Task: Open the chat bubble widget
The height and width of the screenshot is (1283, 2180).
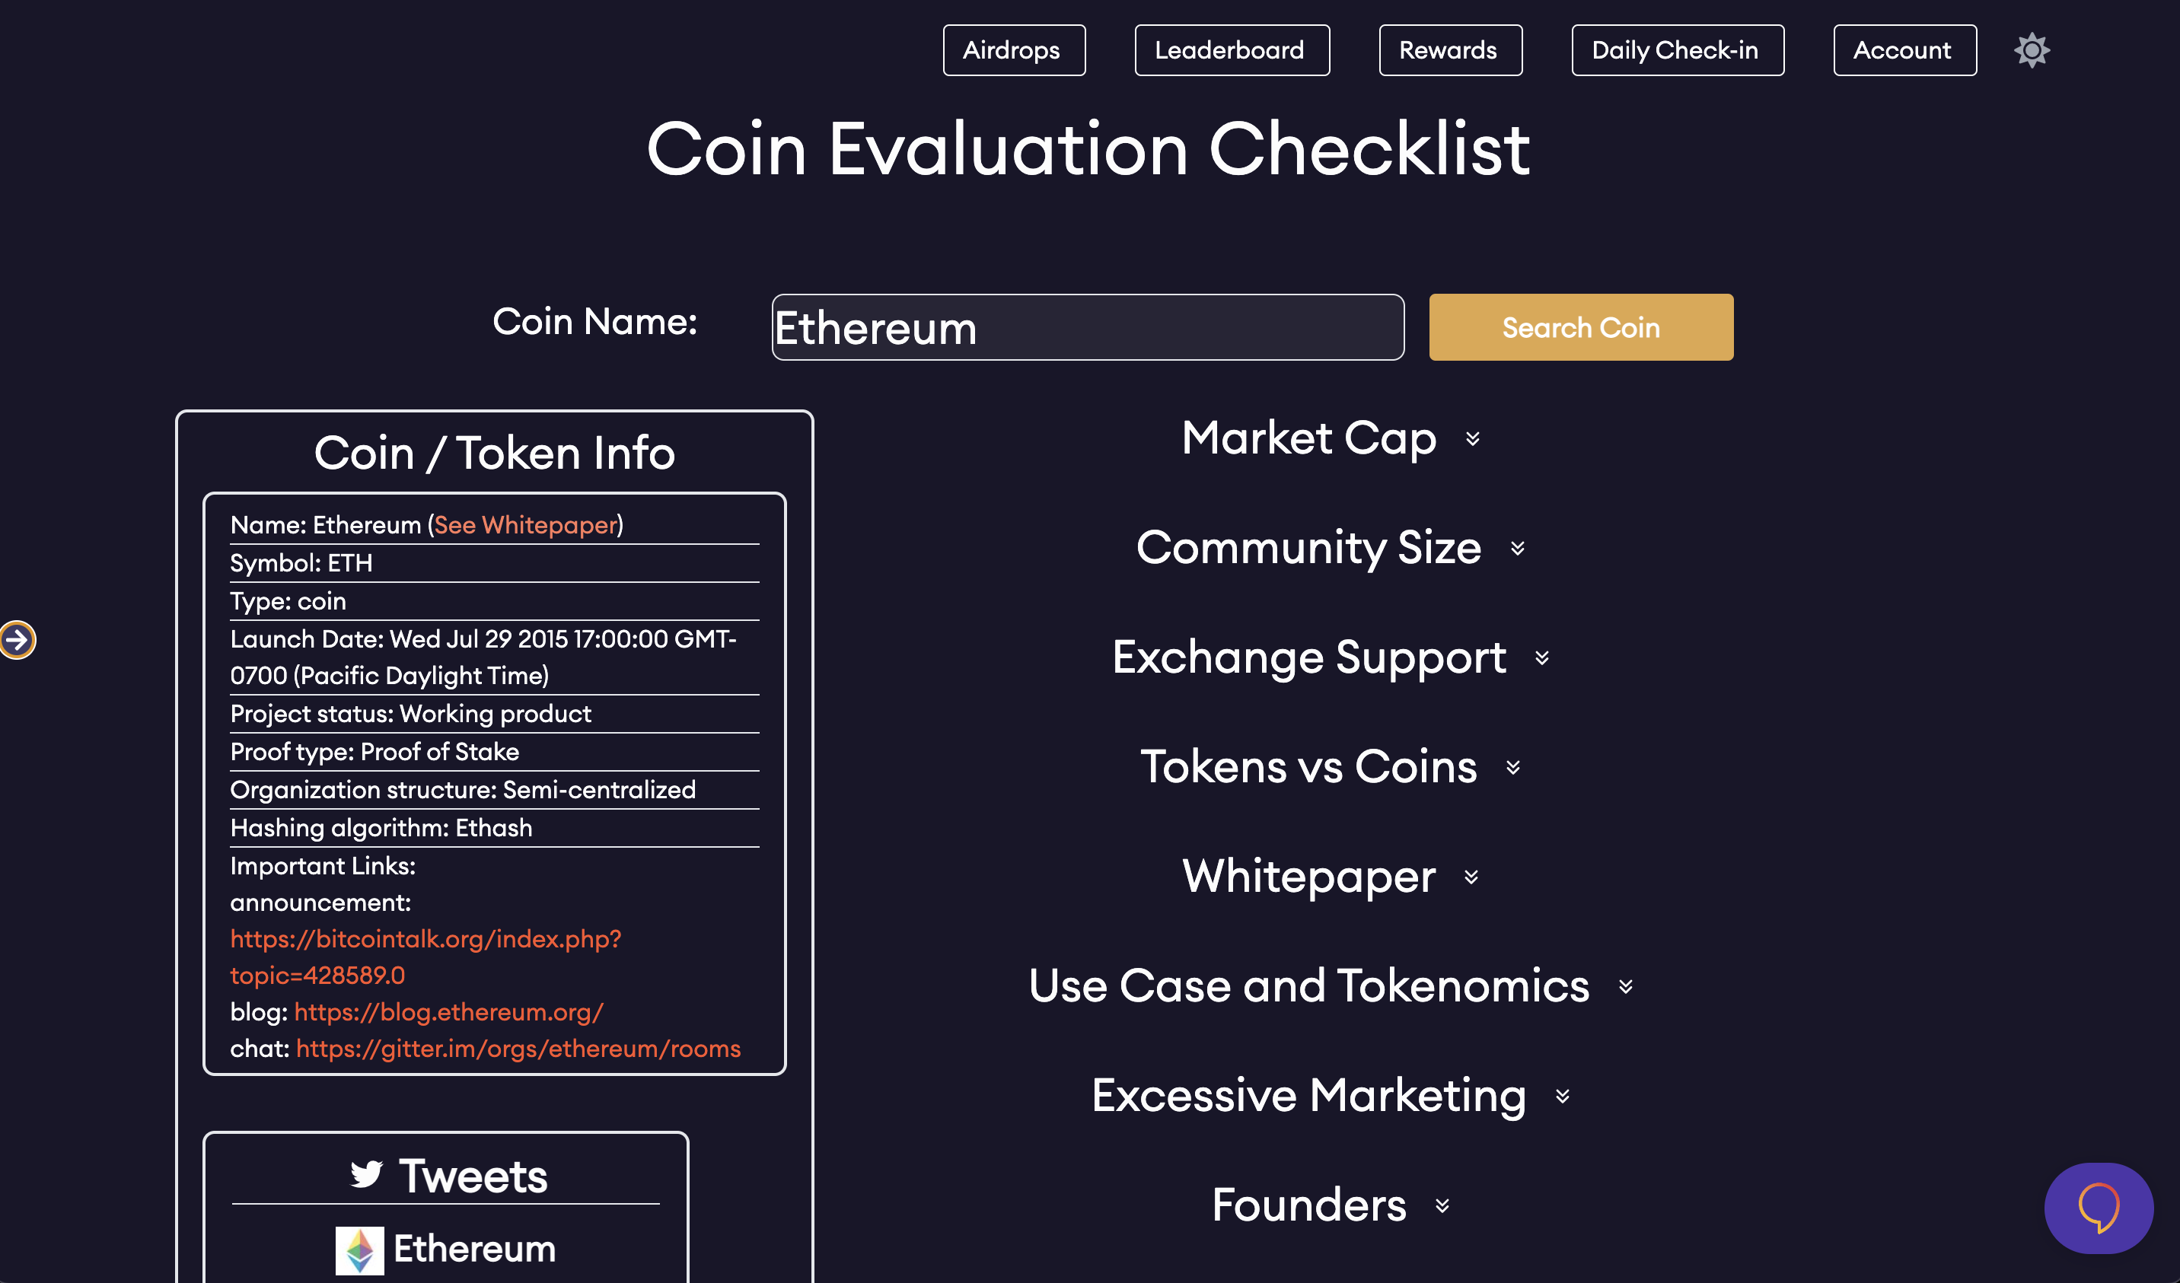Action: 2099,1208
